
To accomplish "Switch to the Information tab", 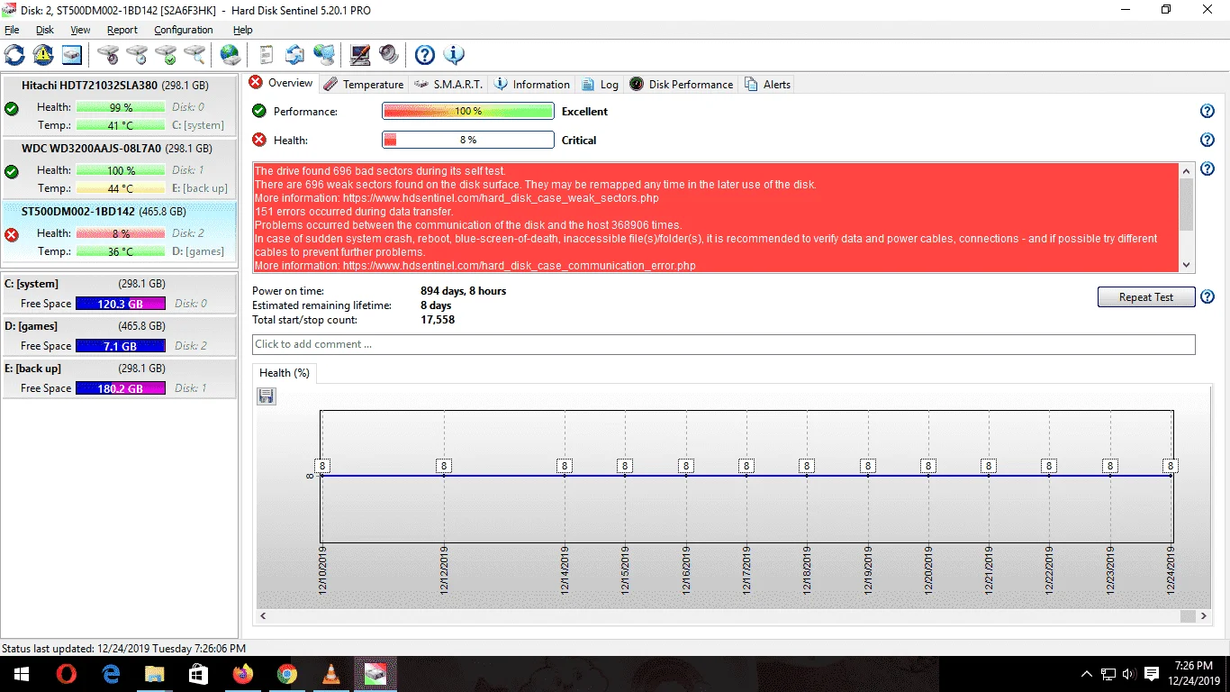I will tap(531, 85).
